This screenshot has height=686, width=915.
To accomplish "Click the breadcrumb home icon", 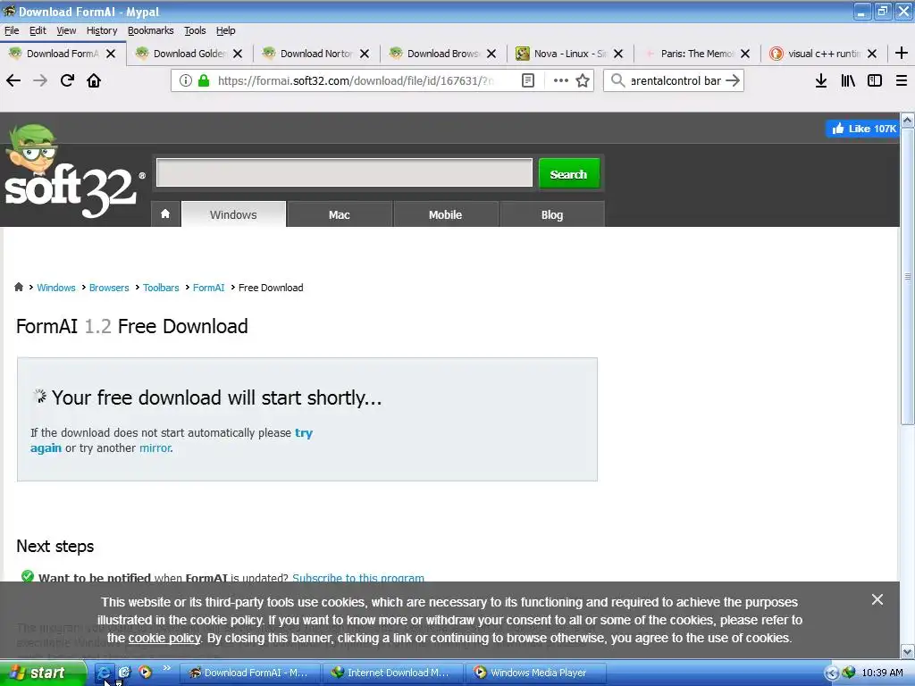I will (19, 287).
